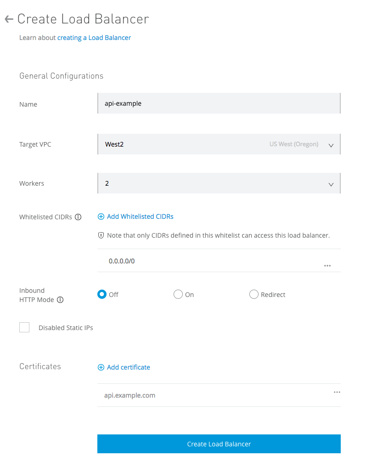Enable the Disabled Static IPs checkbox
366x462 pixels.
[24, 327]
